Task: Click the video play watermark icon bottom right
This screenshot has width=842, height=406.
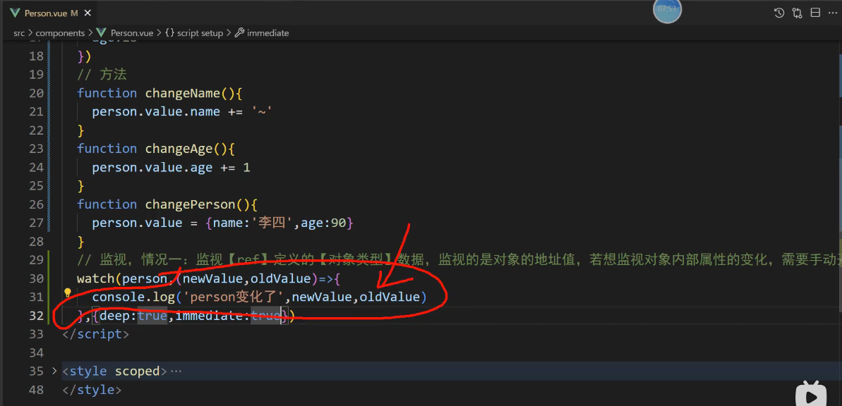Action: (812, 395)
